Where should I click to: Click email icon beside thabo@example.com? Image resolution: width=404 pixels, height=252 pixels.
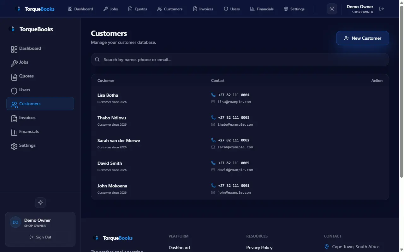213,124
